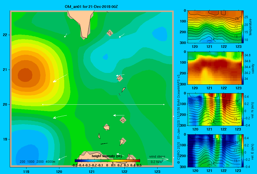This screenshot has width=257, height=174.
Task: Click the main map latitude label '22'
Action: click(5, 35)
